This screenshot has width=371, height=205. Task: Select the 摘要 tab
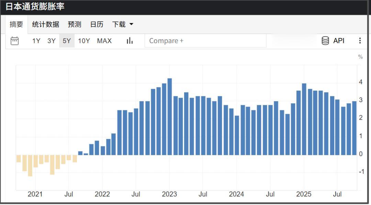[x=16, y=24]
